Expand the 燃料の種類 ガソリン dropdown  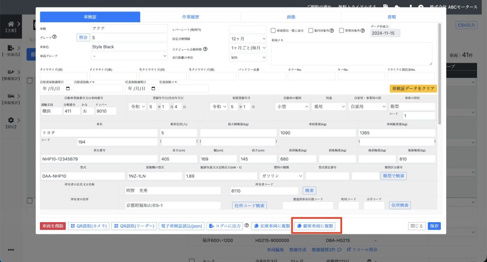pyautogui.click(x=281, y=176)
